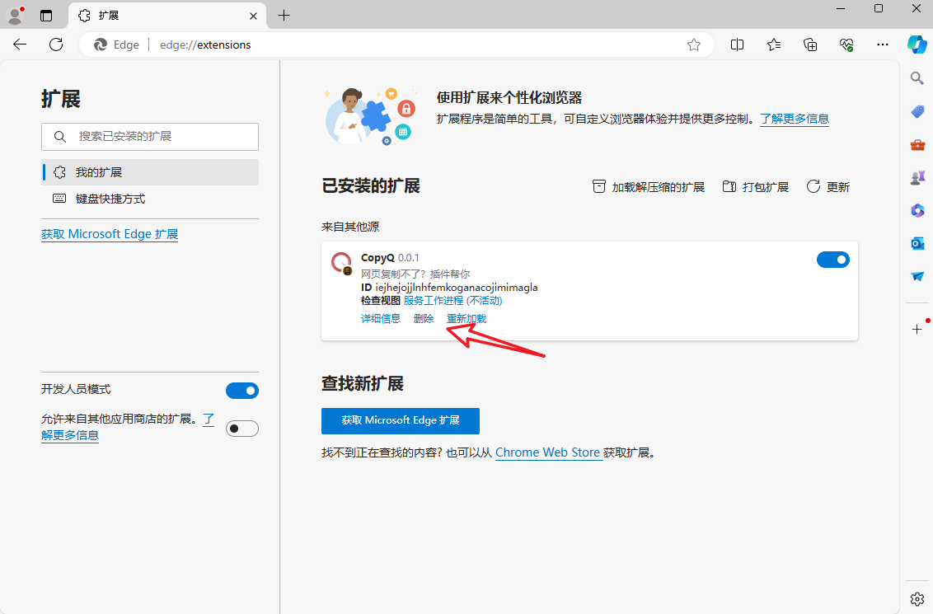933x614 pixels.
Task: Open CopyQ 详细信息 link
Action: point(381,318)
